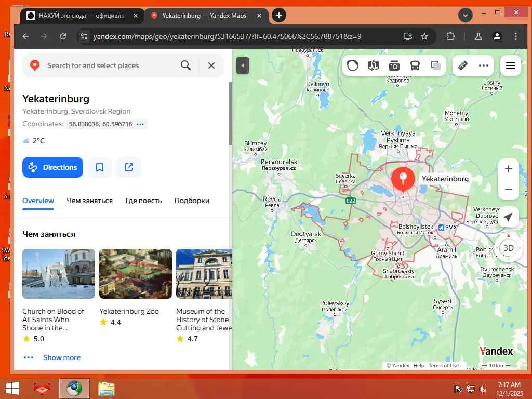Click the magnifier search icon
Image resolution: width=532 pixels, height=399 pixels.
click(x=185, y=65)
